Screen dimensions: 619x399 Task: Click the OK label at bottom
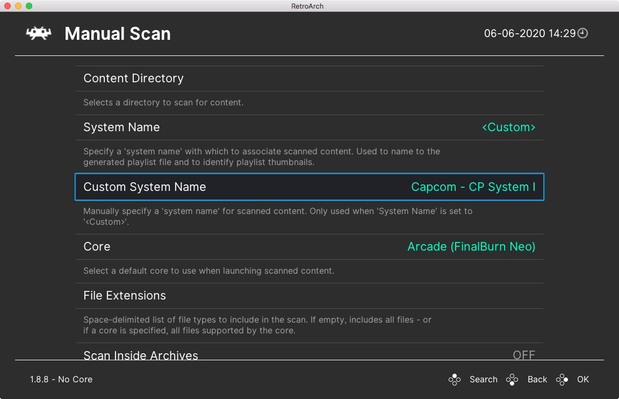click(582, 379)
